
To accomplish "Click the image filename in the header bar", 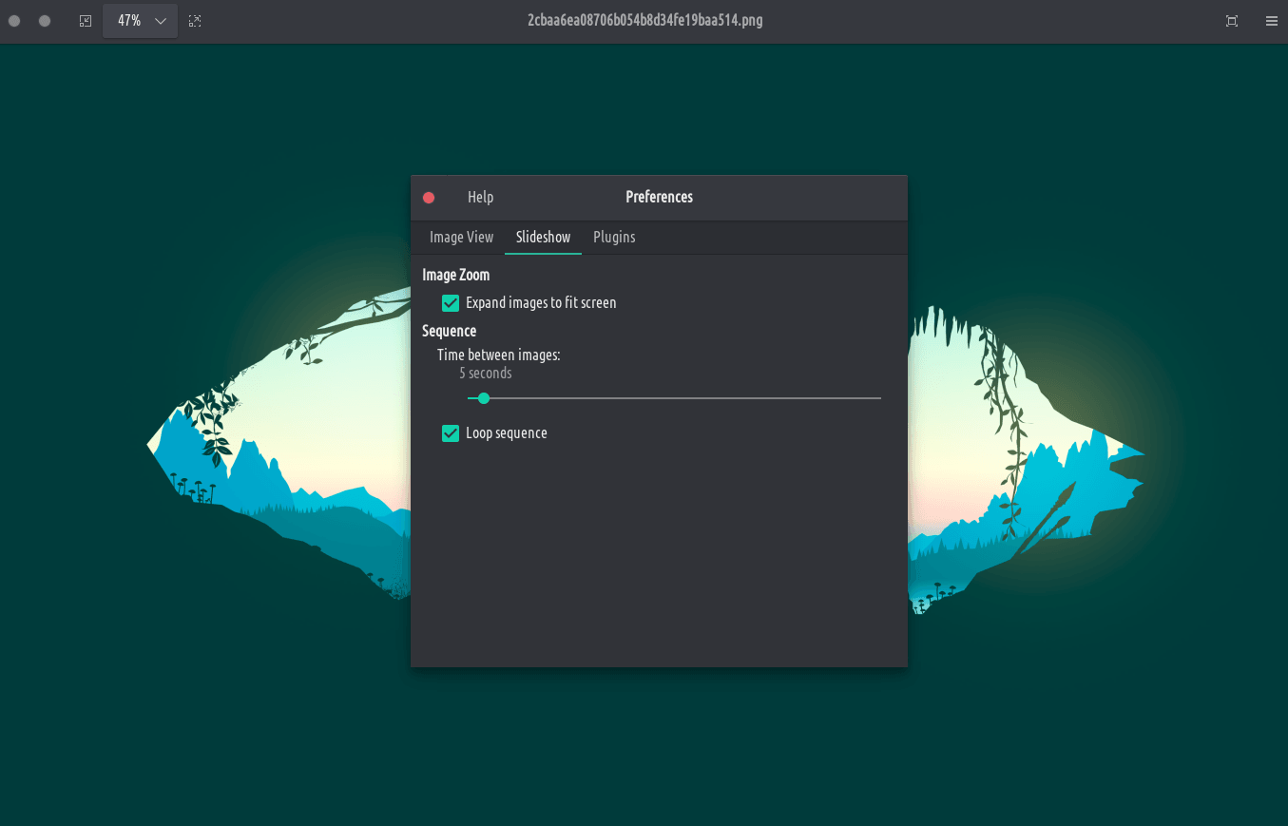I will pyautogui.click(x=644, y=21).
